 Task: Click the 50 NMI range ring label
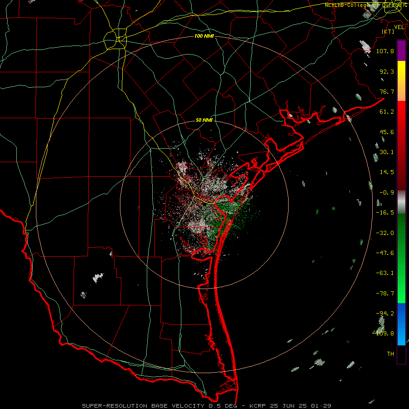tap(204, 120)
